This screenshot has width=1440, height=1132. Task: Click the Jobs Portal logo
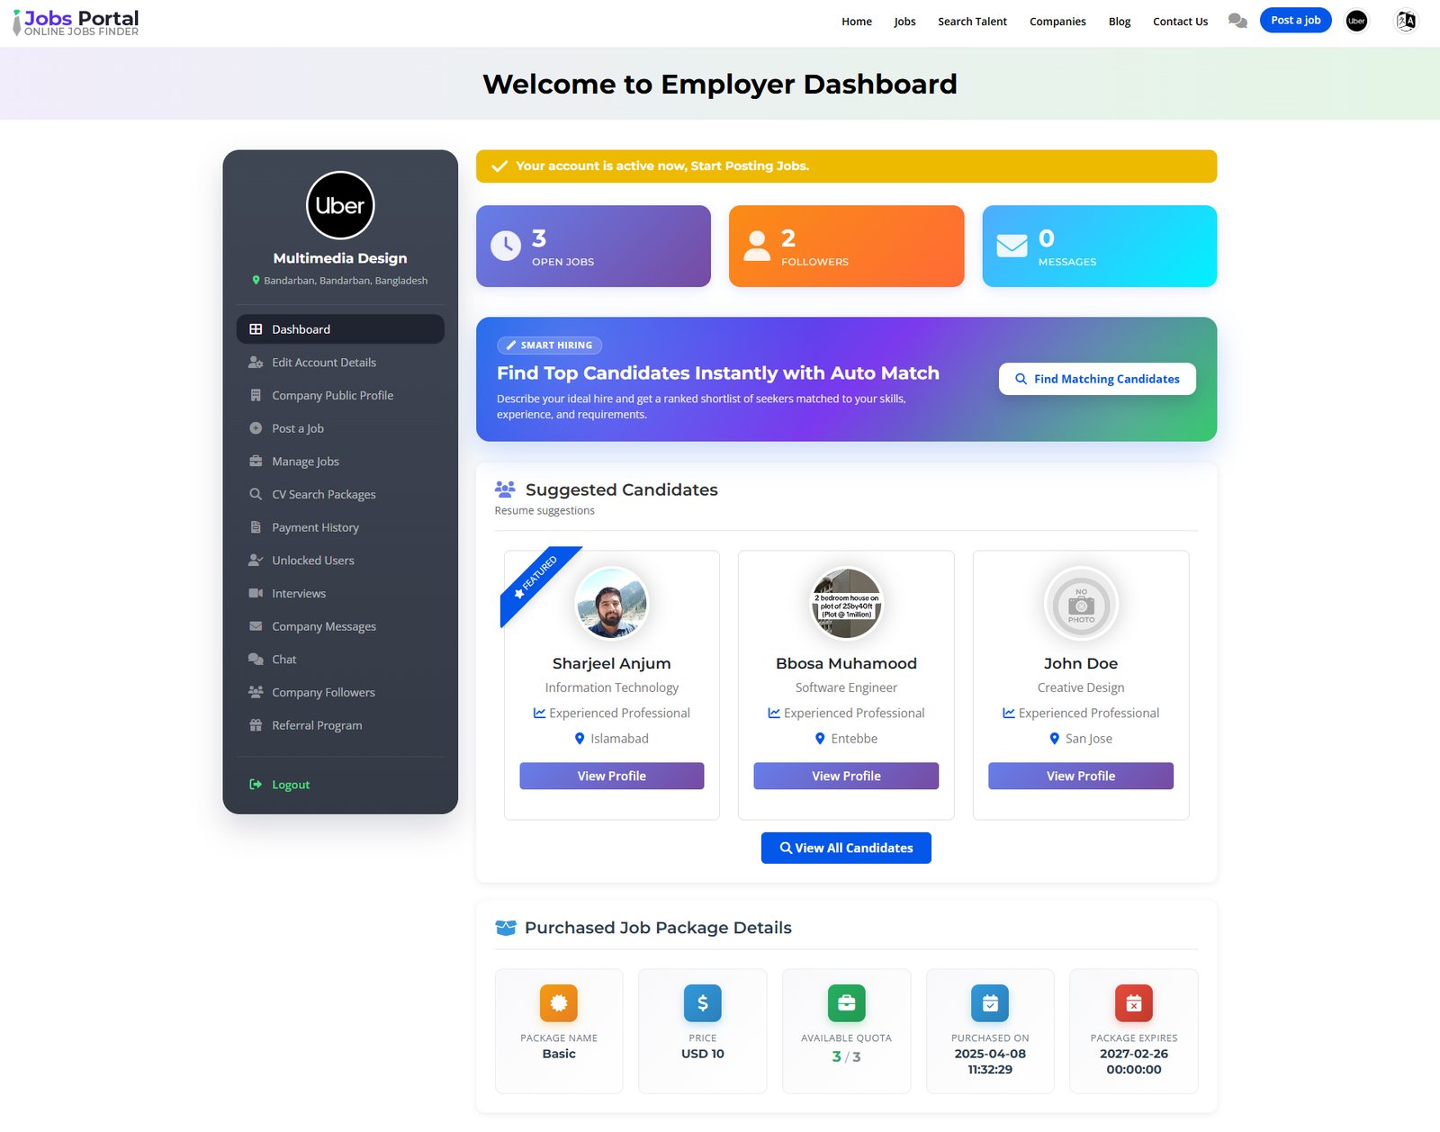(76, 22)
